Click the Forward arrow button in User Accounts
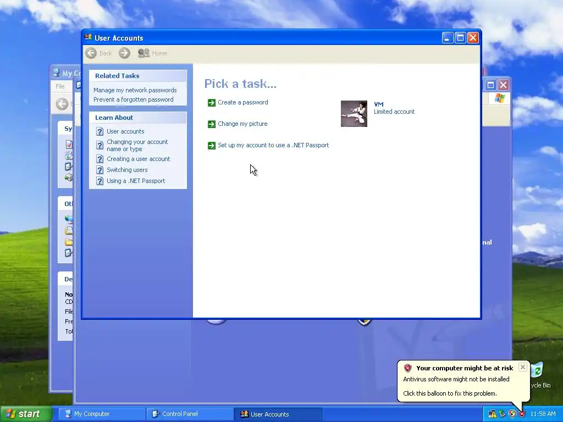The height and width of the screenshot is (422, 563). 125,53
